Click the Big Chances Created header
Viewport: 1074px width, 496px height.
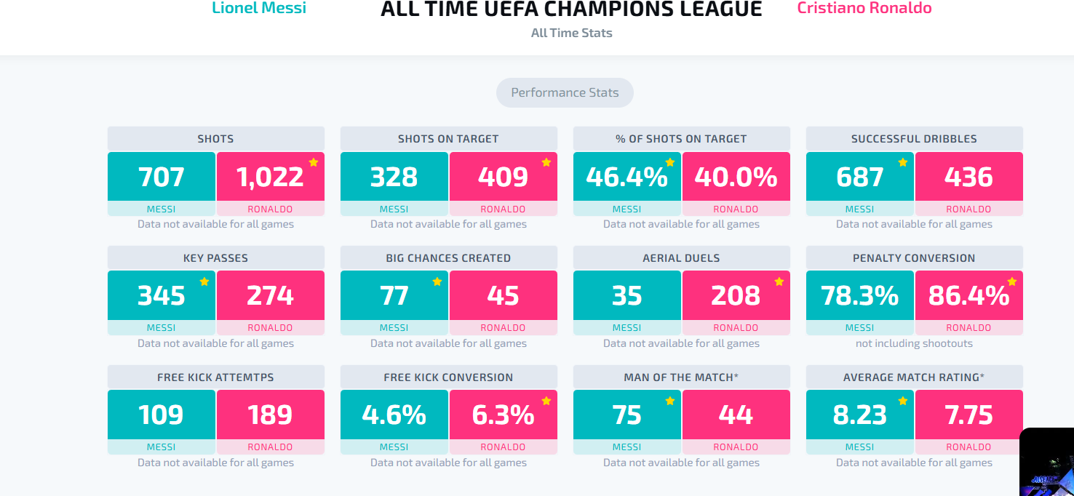click(x=449, y=257)
